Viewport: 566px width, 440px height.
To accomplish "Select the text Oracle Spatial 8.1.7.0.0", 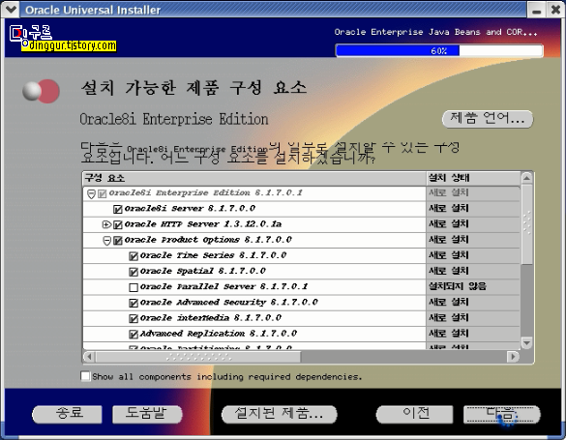I will (x=203, y=271).
